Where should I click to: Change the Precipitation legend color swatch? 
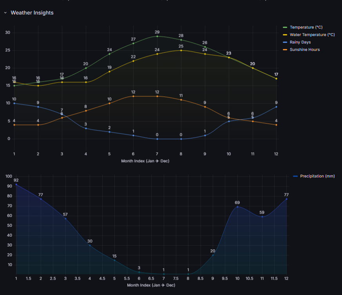pyautogui.click(x=295, y=176)
